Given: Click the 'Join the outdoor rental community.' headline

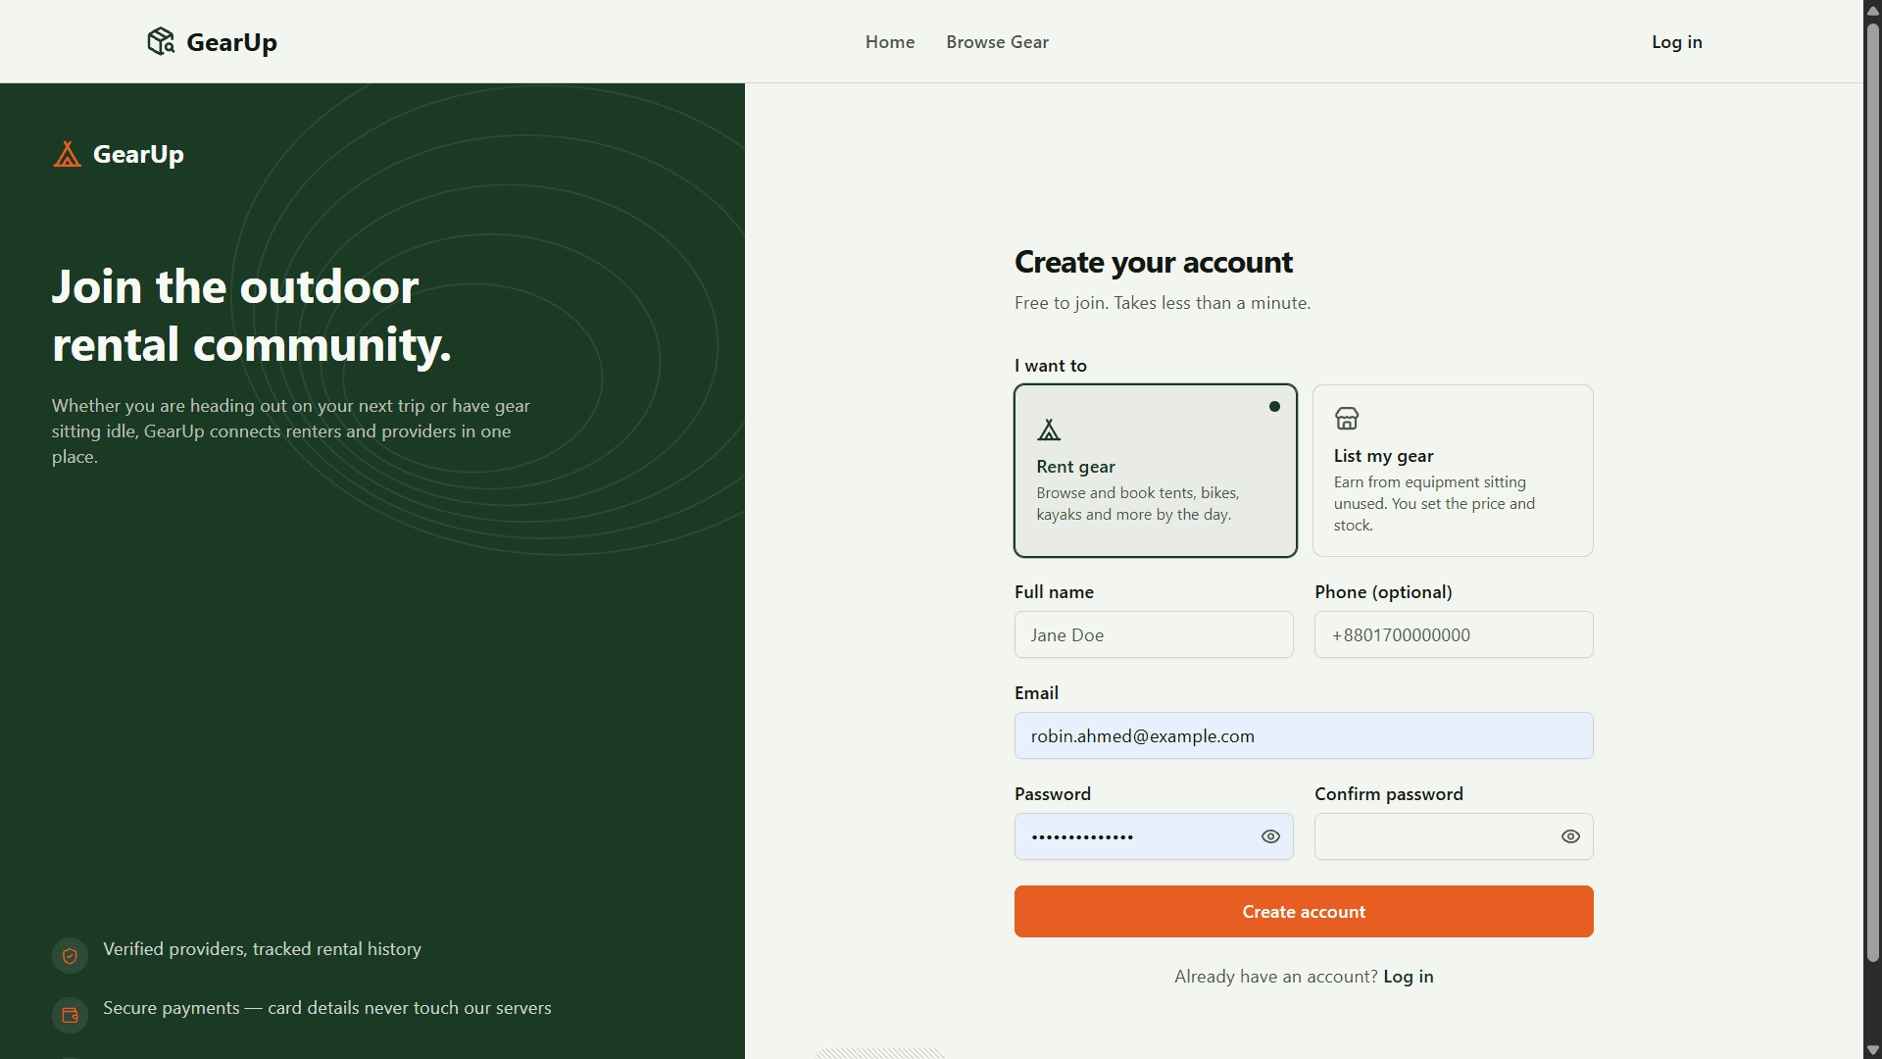Looking at the screenshot, I should (x=251, y=316).
